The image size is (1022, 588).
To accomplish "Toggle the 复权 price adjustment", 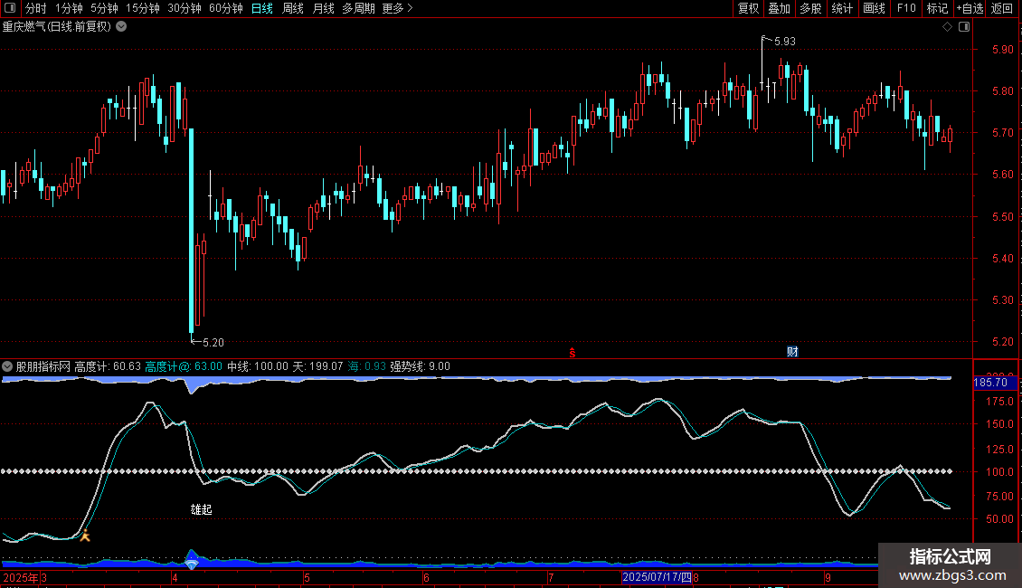I will point(748,8).
